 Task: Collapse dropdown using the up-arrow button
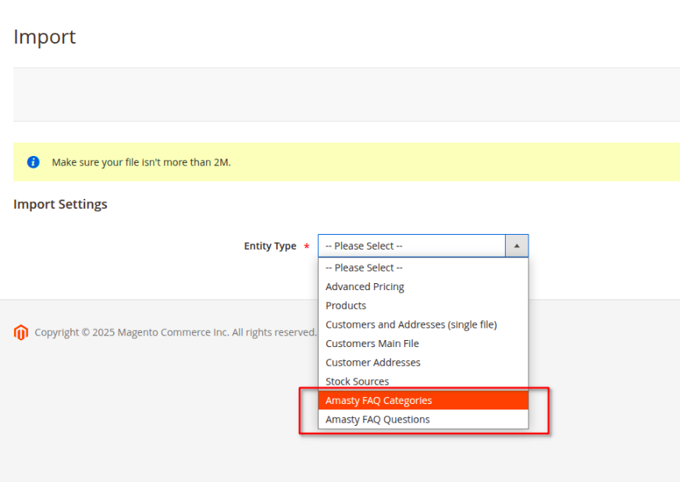point(517,246)
